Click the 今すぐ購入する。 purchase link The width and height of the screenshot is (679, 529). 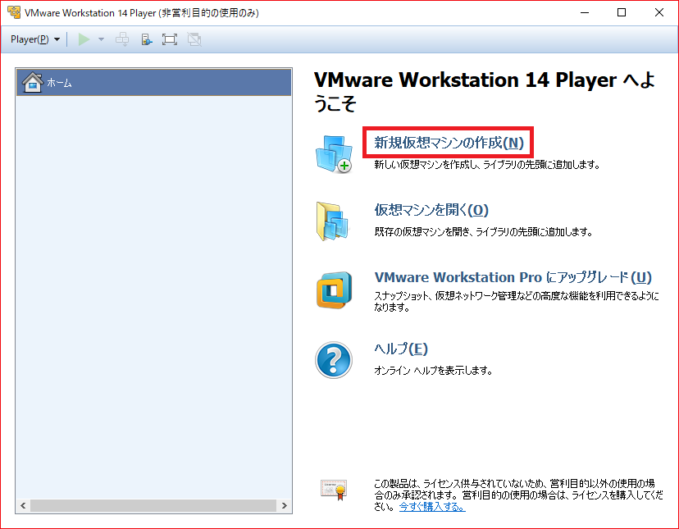pyautogui.click(x=432, y=507)
